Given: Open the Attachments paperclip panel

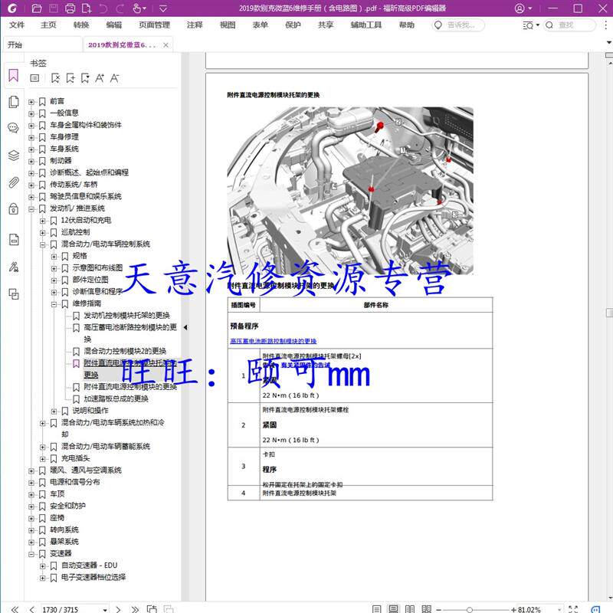Looking at the screenshot, I should click(x=13, y=182).
